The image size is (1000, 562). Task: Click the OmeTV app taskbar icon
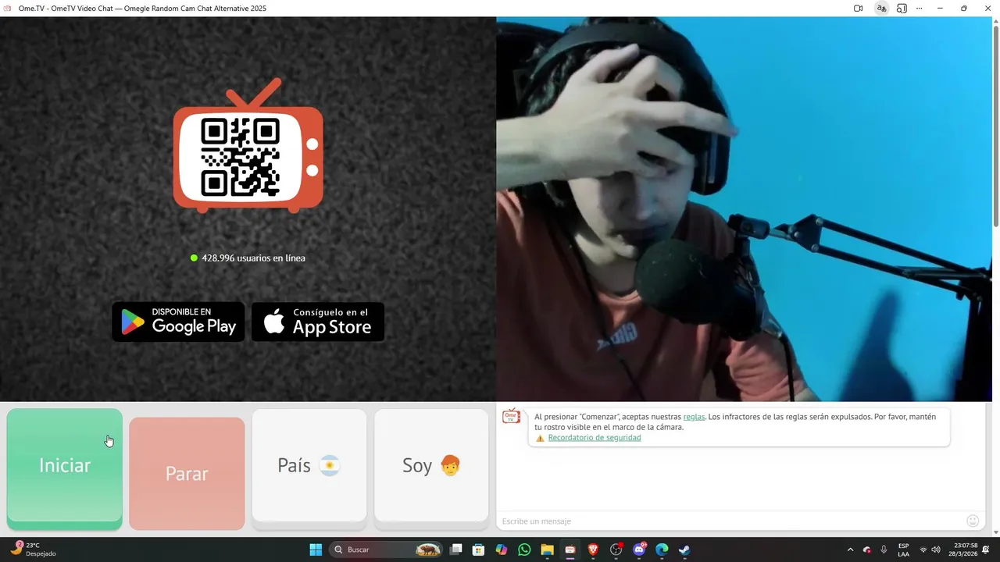tap(570, 550)
